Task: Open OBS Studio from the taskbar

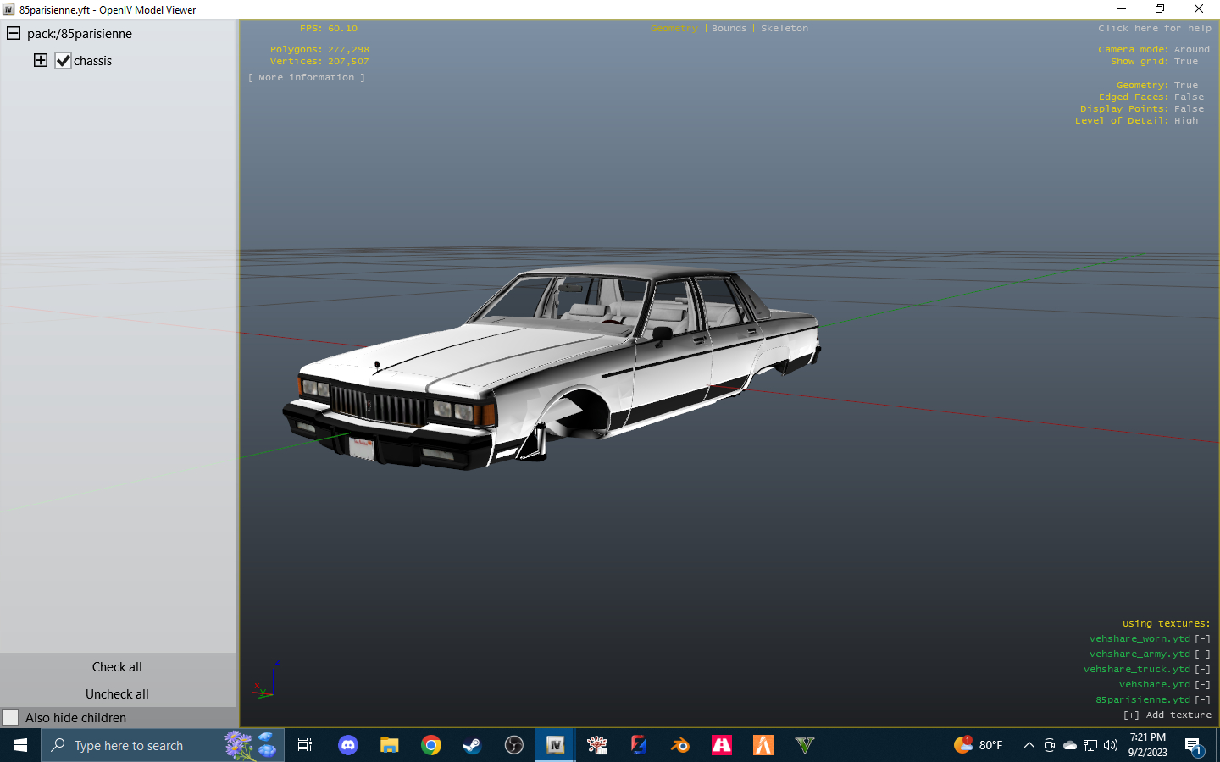Action: (513, 745)
